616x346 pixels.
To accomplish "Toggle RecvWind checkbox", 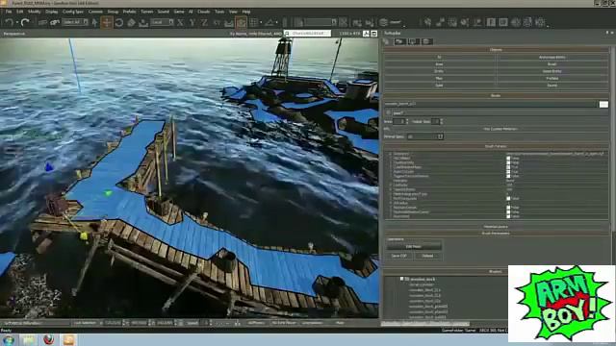I will pos(508,216).
